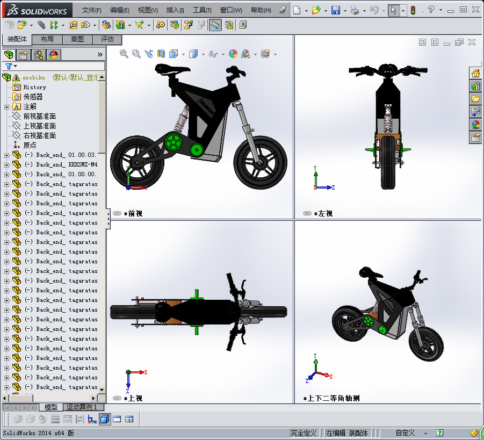Click the Show Hidden Components icon
Image resolution: width=484 pixels, height=440 pixels.
point(106,25)
